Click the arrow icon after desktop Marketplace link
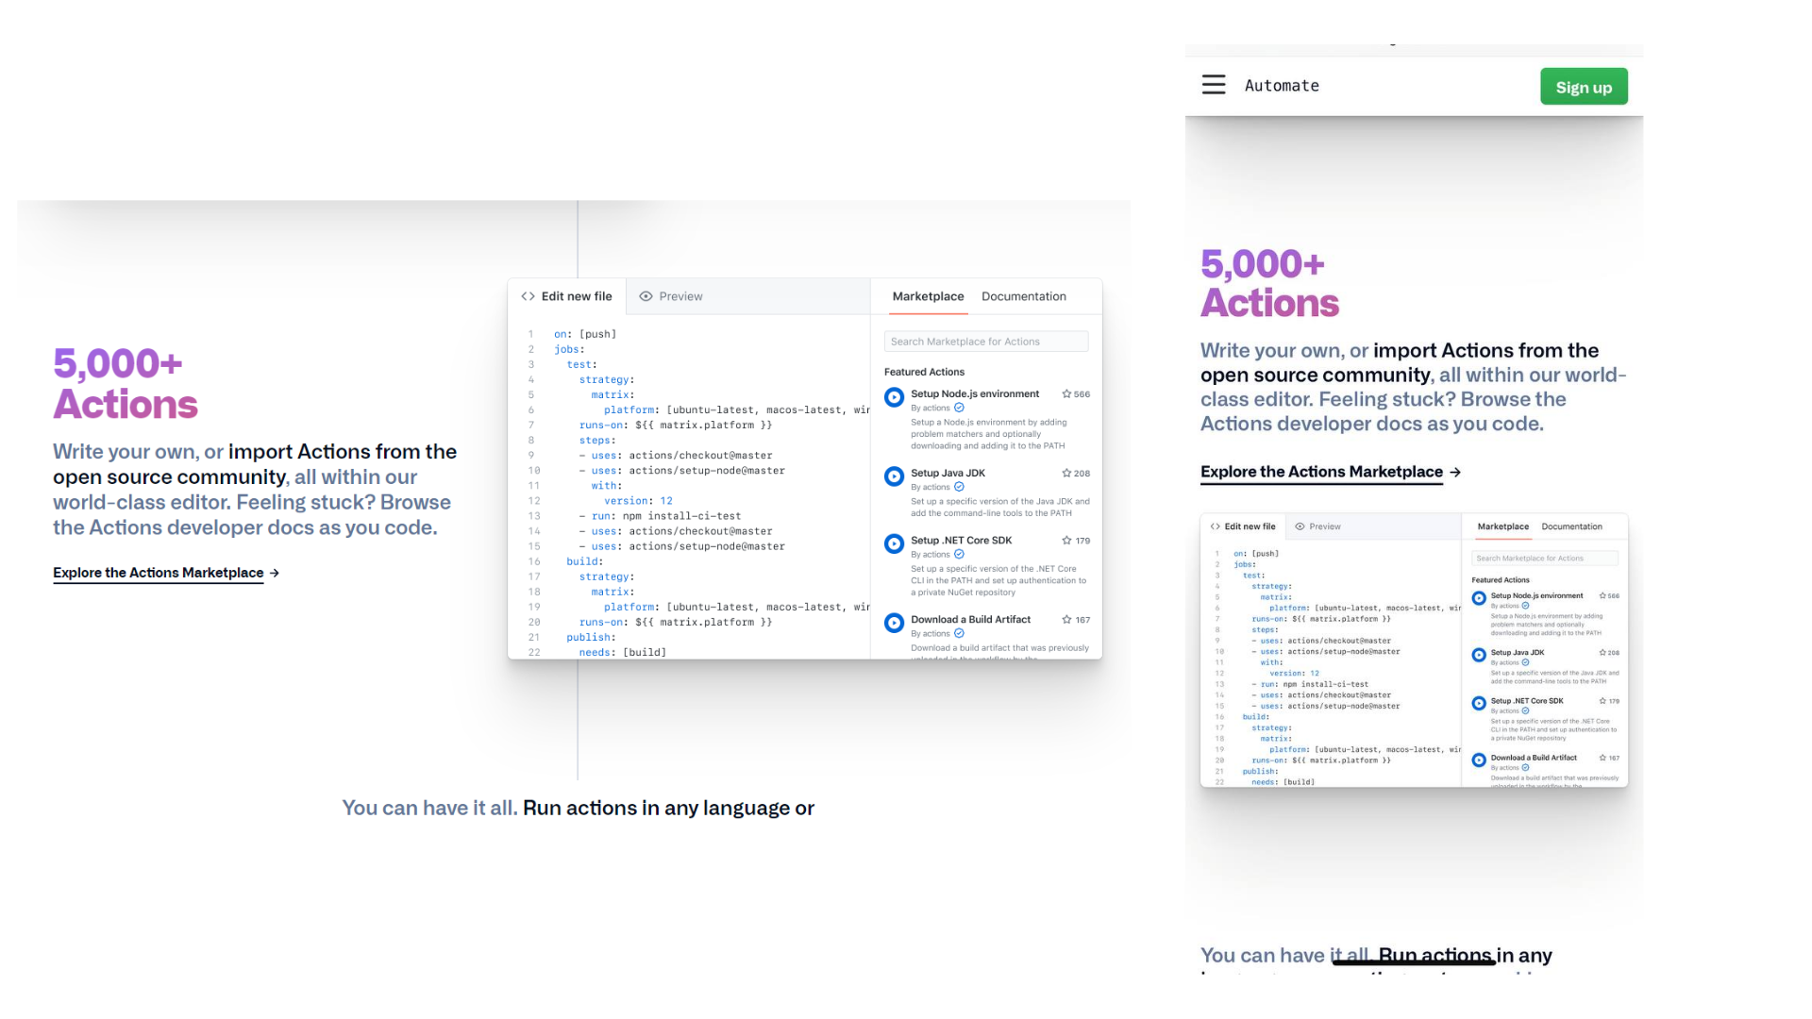This screenshot has height=1019, width=1812. [275, 573]
